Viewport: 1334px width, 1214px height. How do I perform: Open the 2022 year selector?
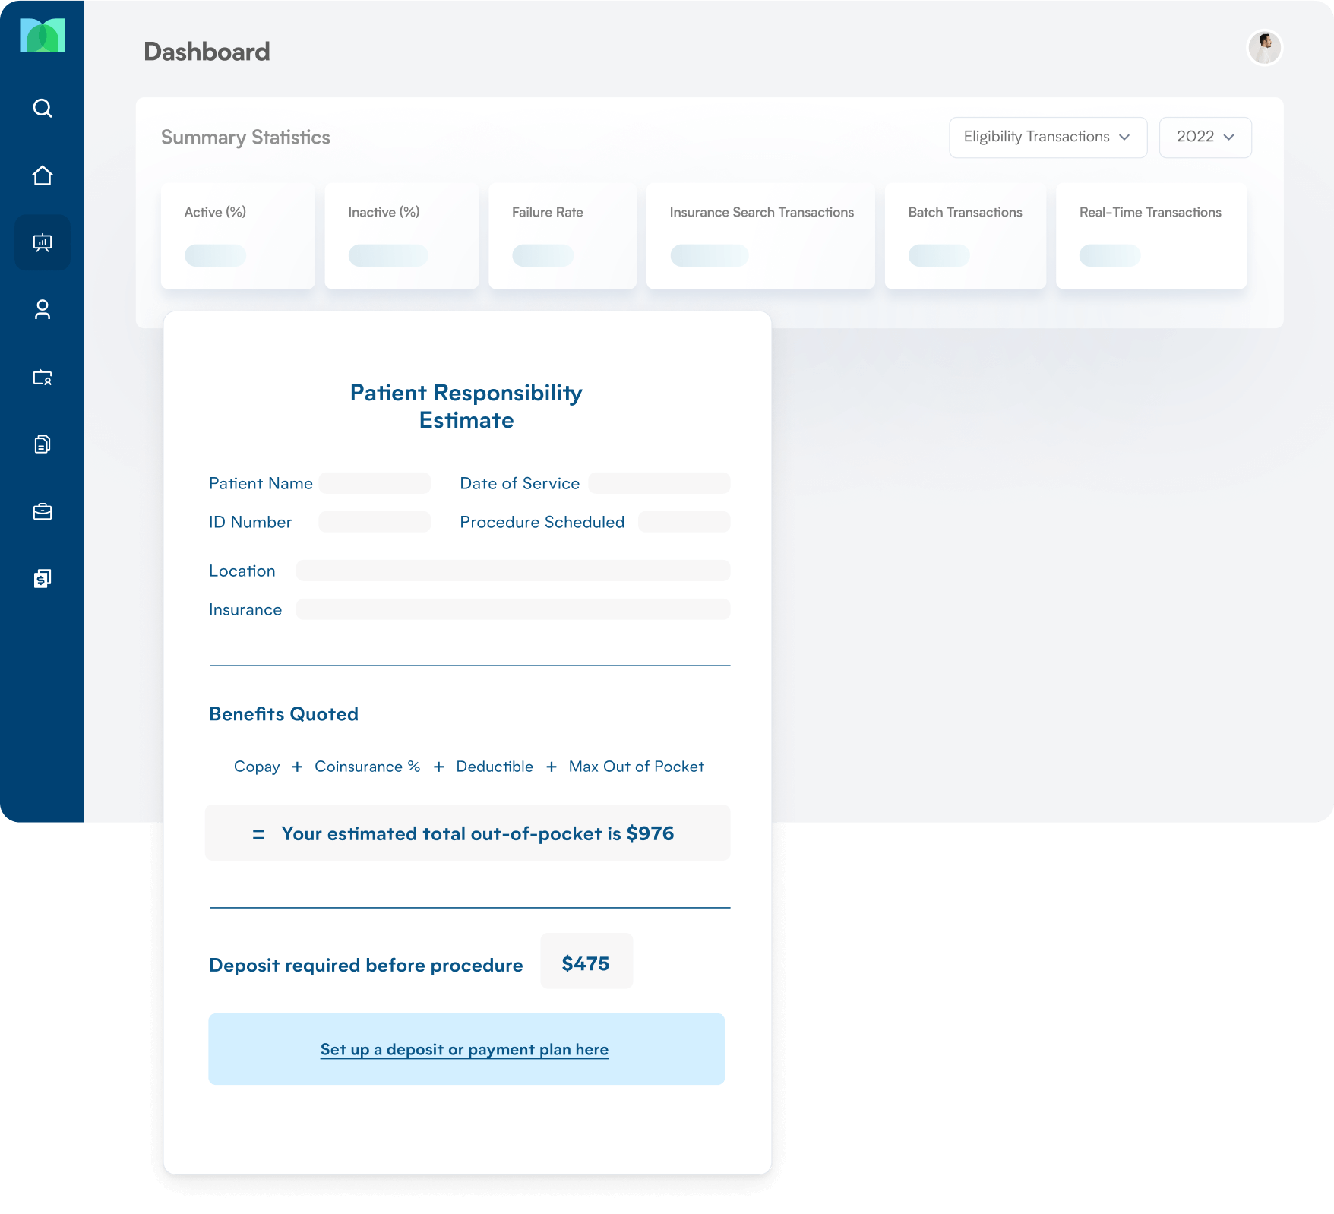[x=1205, y=137]
